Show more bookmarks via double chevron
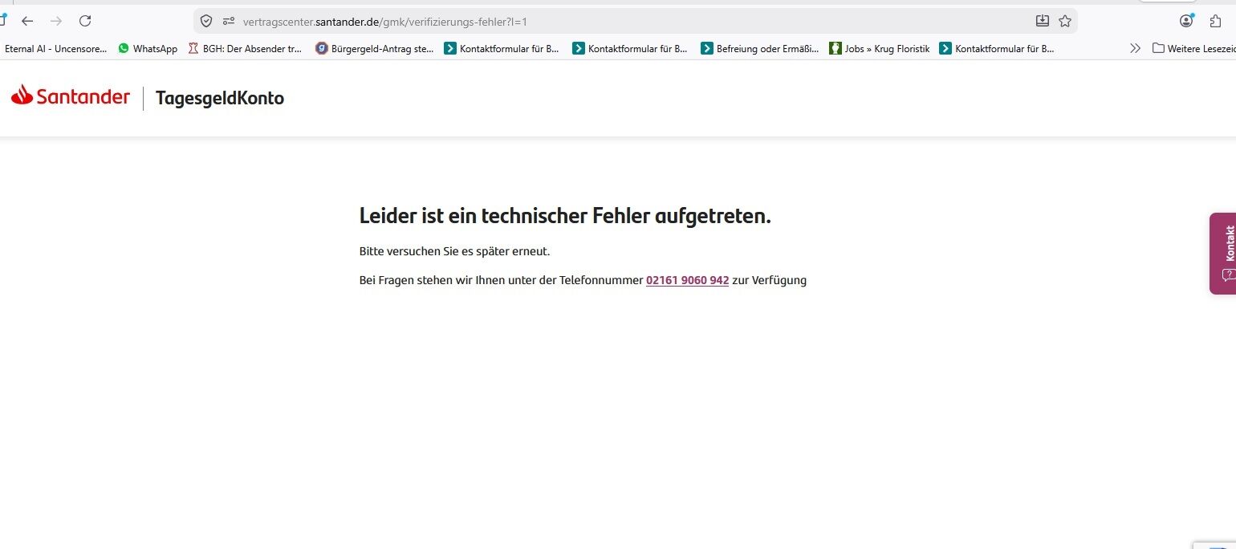 pyautogui.click(x=1135, y=49)
